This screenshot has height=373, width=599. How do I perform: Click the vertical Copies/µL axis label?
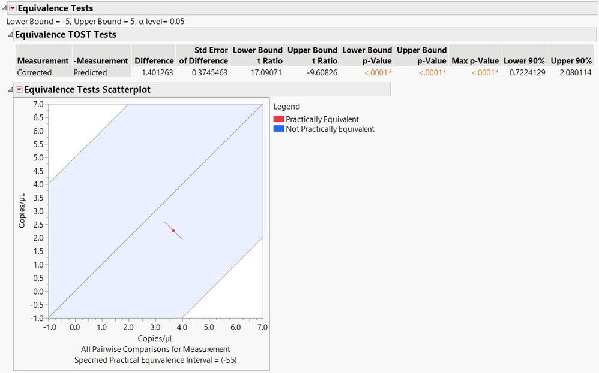pos(22,211)
